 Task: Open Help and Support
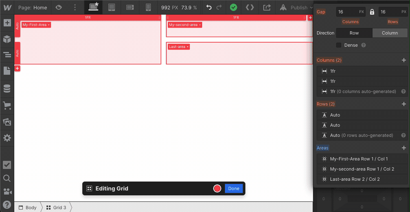pos(7,205)
